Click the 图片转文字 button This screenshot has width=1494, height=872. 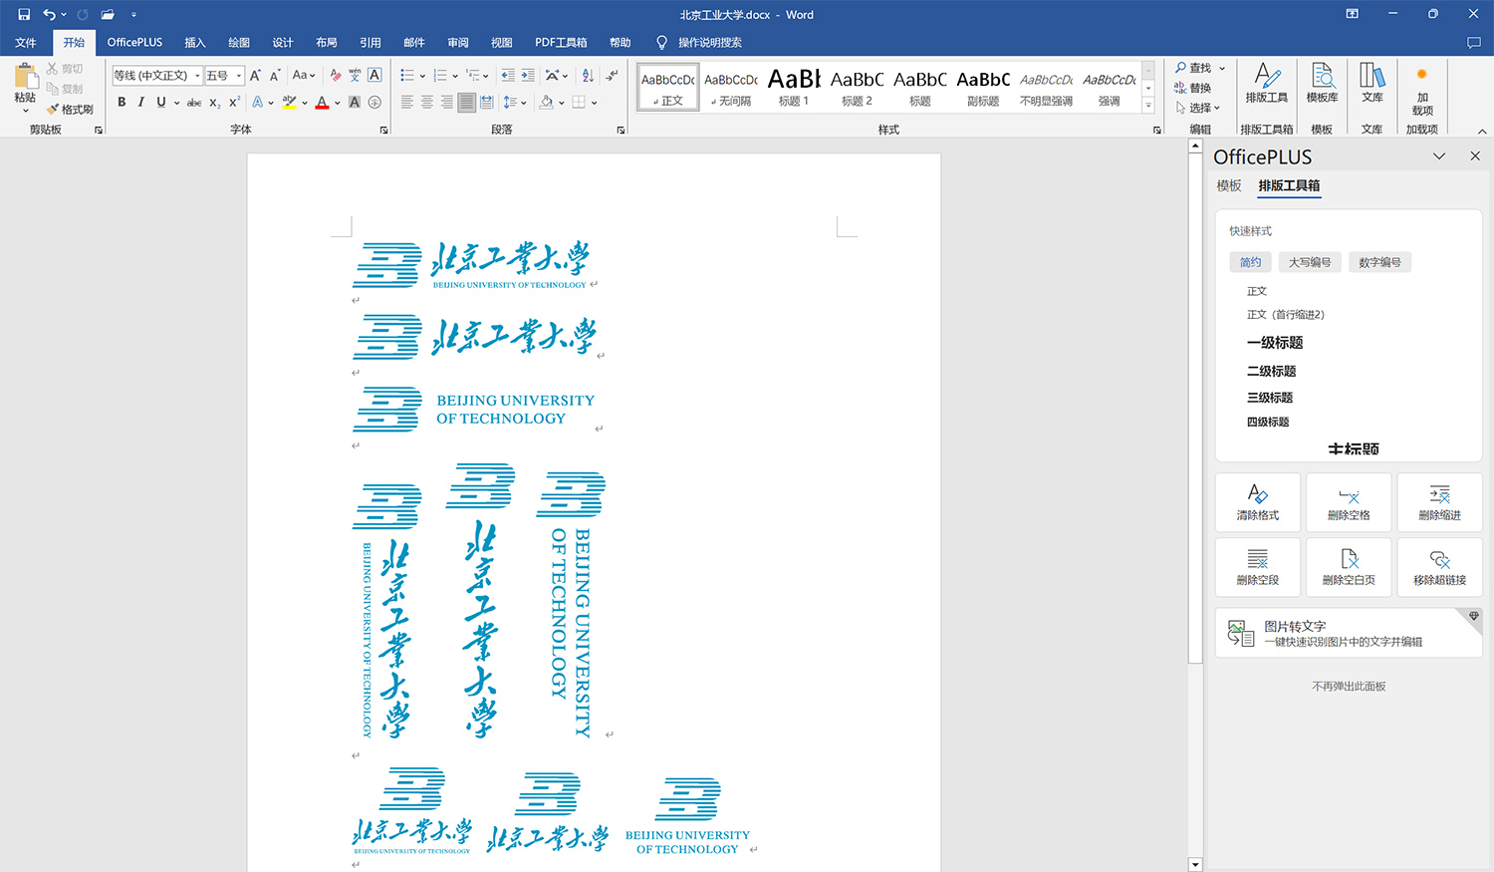pyautogui.click(x=1349, y=633)
